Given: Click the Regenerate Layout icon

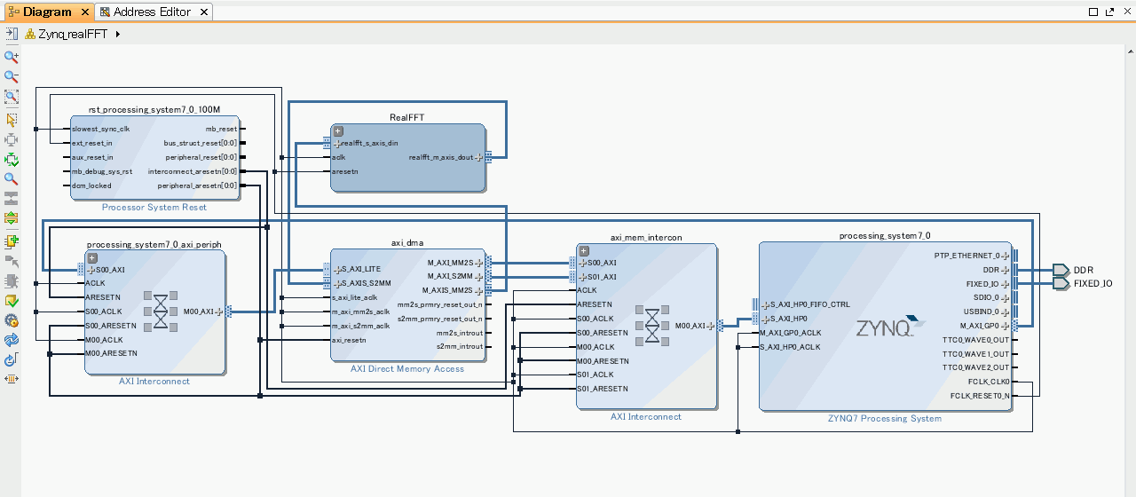Looking at the screenshot, I should 12,341.
